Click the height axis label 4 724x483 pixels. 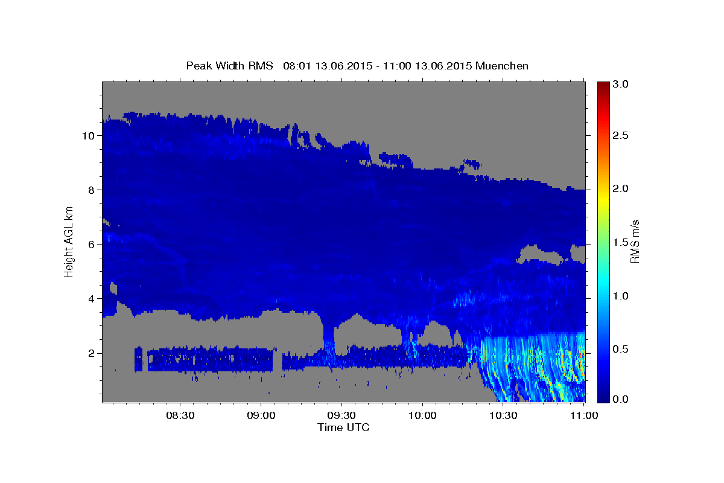pos(91,299)
